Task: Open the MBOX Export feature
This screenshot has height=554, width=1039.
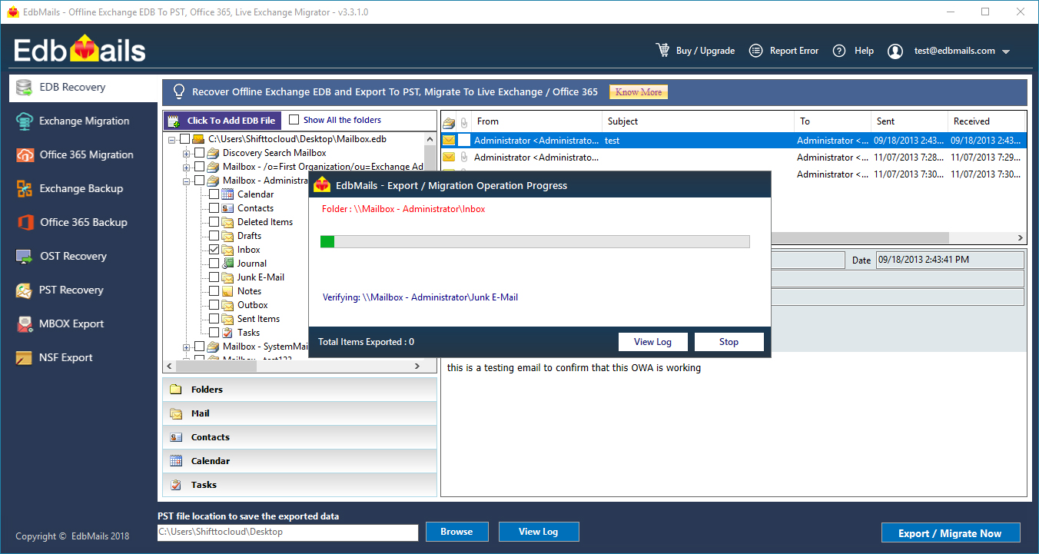Action: (x=22, y=323)
